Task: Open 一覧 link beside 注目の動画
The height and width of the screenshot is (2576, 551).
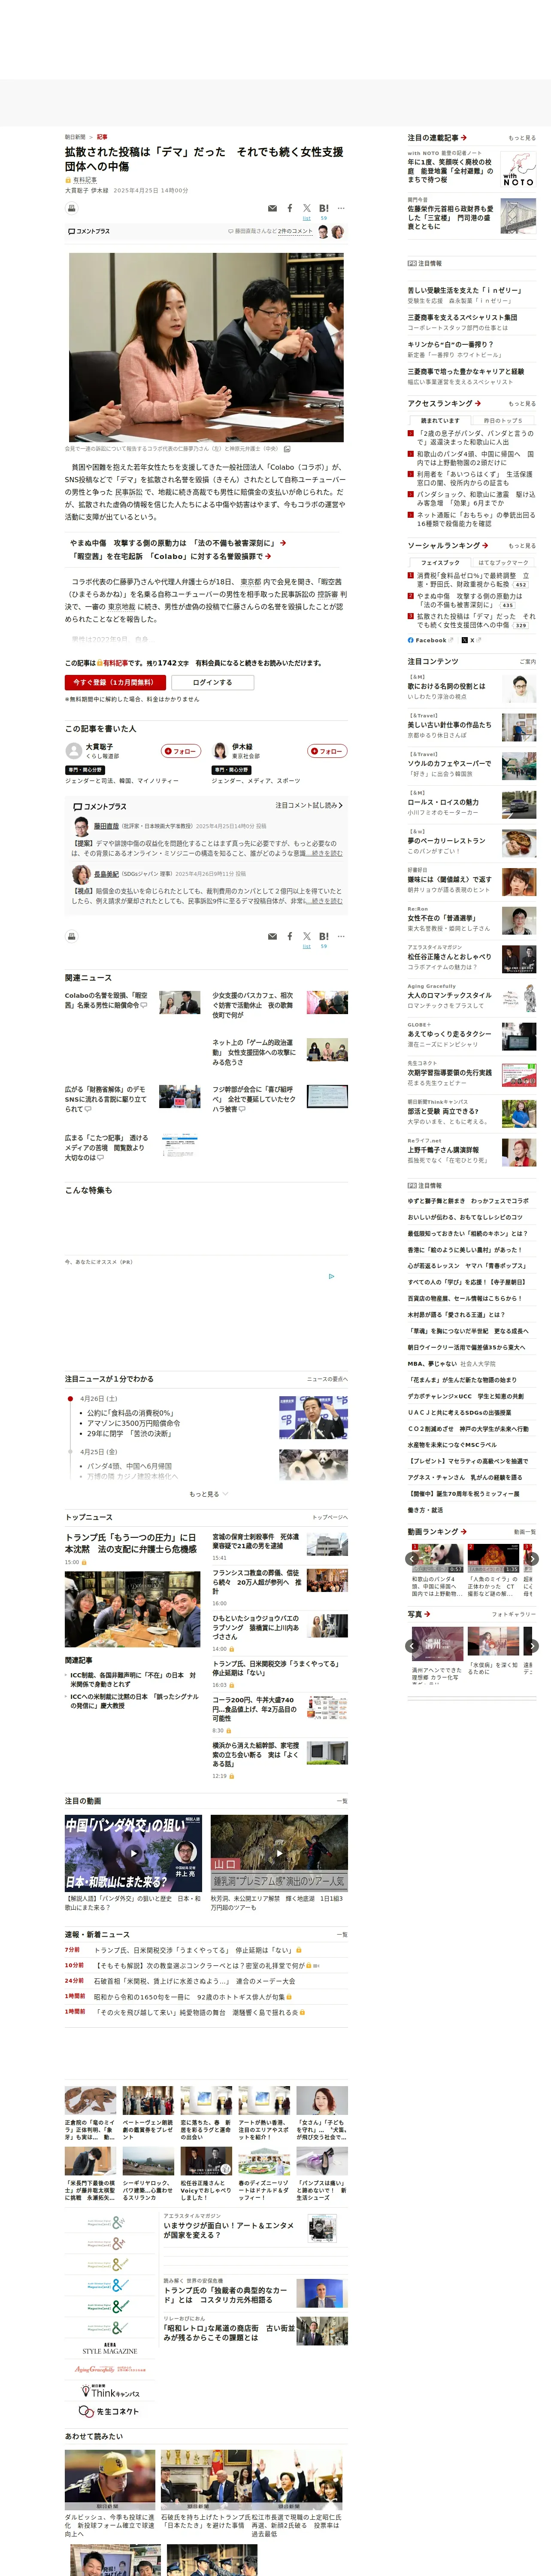Action: (x=342, y=1801)
